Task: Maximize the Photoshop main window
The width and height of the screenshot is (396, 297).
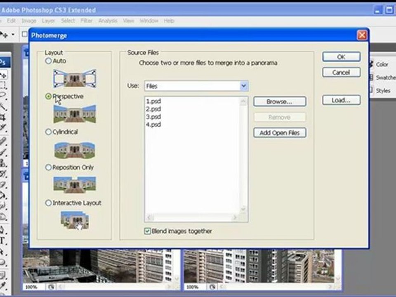Action: pos(389,10)
